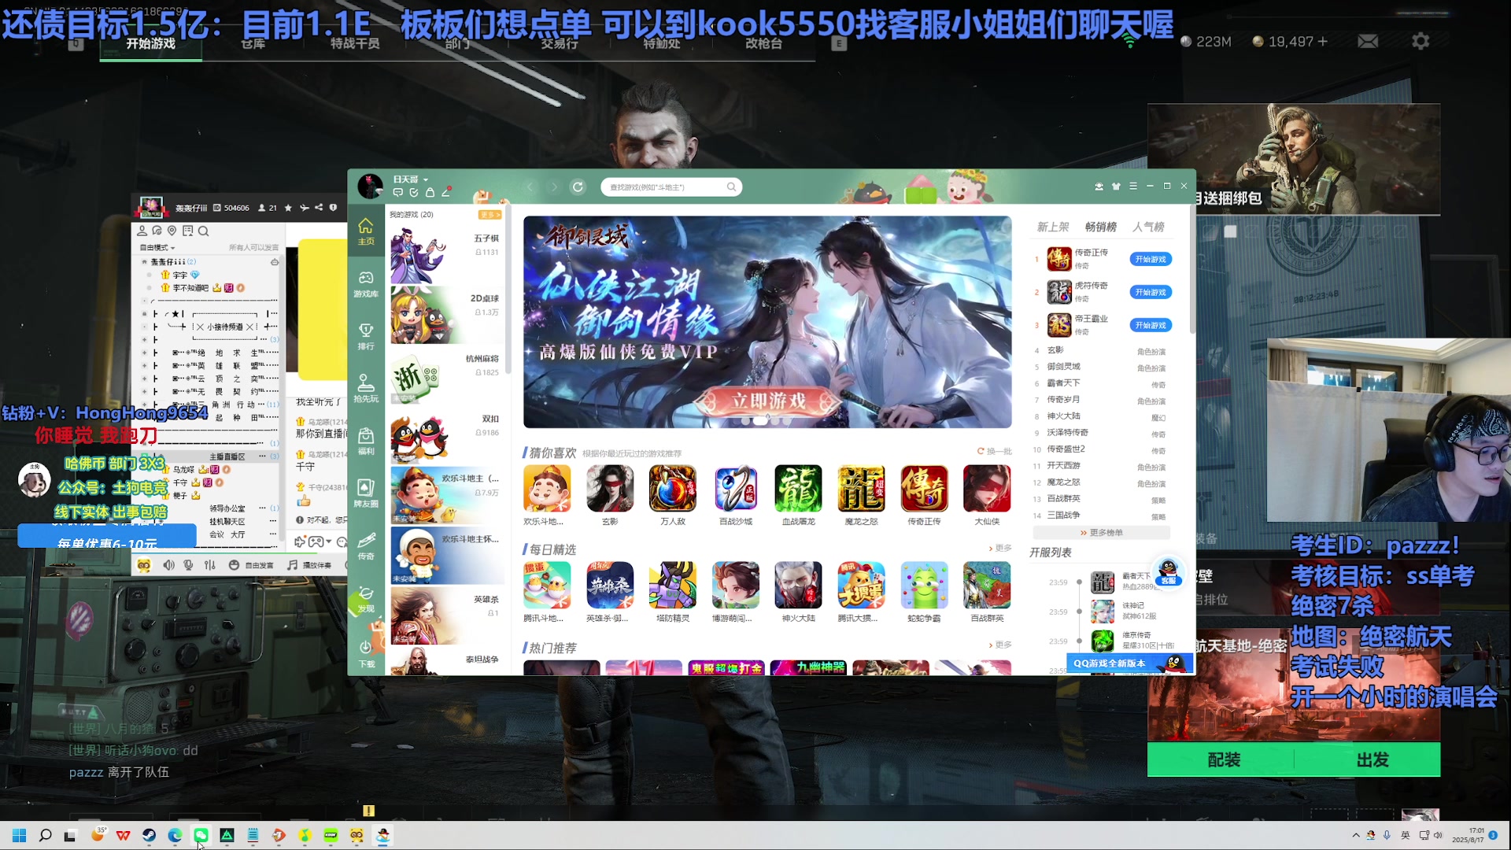Image resolution: width=1511 pixels, height=850 pixels.
Task: Click the share icon in YY title bar
Action: coord(319,208)
